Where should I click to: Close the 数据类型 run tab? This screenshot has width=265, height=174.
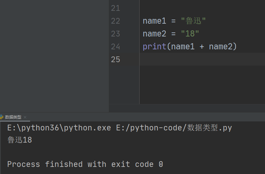coord(25,117)
